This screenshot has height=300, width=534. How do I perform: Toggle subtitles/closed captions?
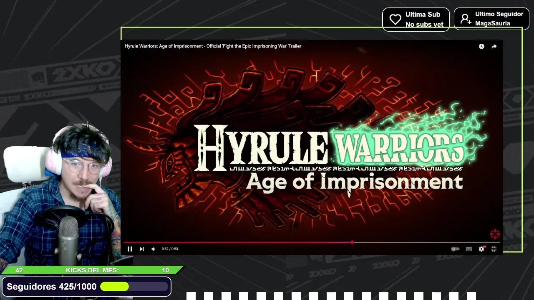pos(469,249)
